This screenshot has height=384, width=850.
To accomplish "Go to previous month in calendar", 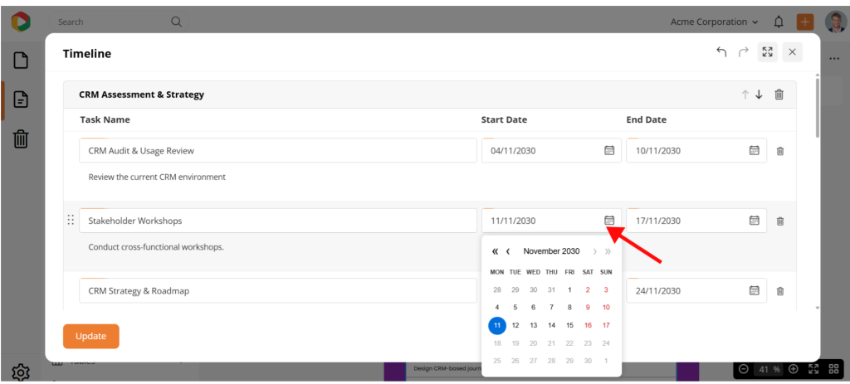I will pos(508,251).
